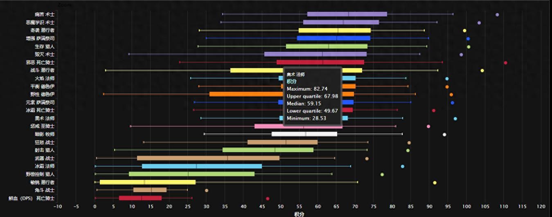Select the 鲜血 (DPS) 死亡骑士 outlier dot

coord(268,199)
